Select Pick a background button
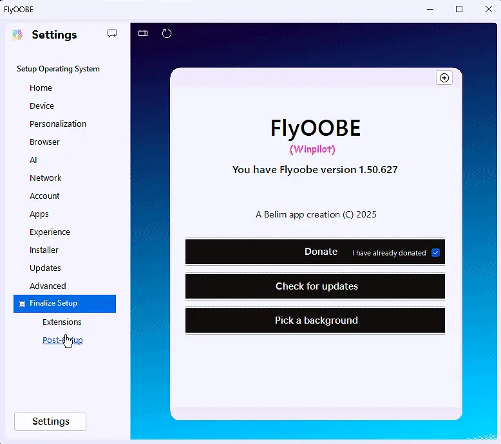Viewport: 501px width, 444px height. coord(315,320)
